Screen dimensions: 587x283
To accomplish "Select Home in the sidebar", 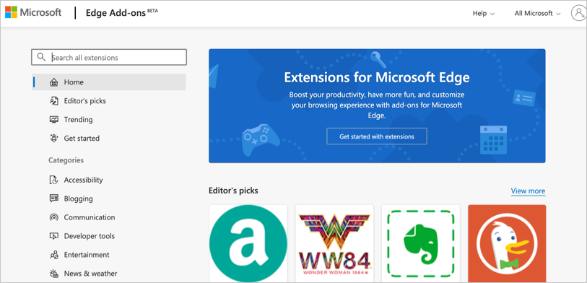I will (109, 82).
